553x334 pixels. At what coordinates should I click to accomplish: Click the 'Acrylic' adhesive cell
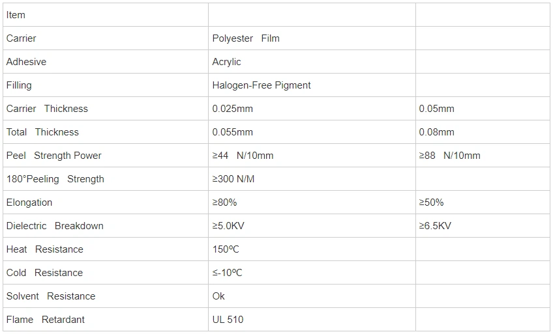click(312, 62)
